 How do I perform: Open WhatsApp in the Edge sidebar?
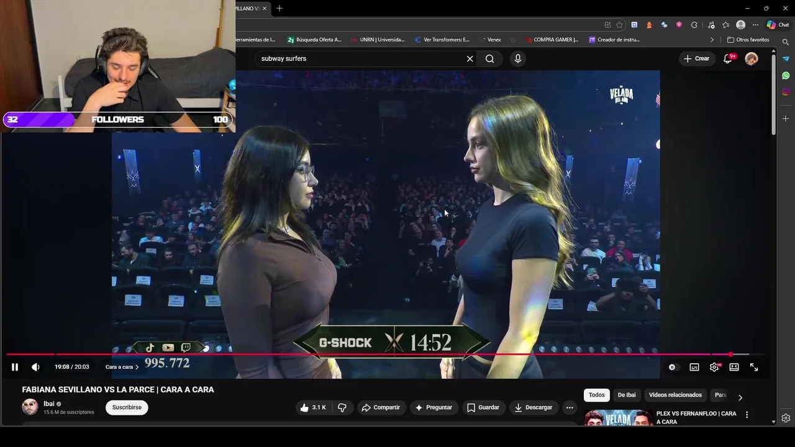click(x=786, y=75)
